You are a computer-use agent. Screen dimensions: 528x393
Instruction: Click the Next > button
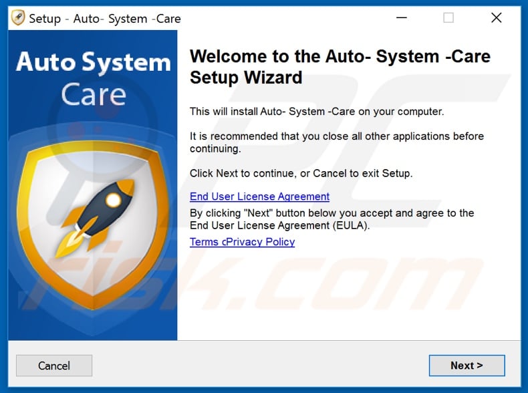point(467,366)
